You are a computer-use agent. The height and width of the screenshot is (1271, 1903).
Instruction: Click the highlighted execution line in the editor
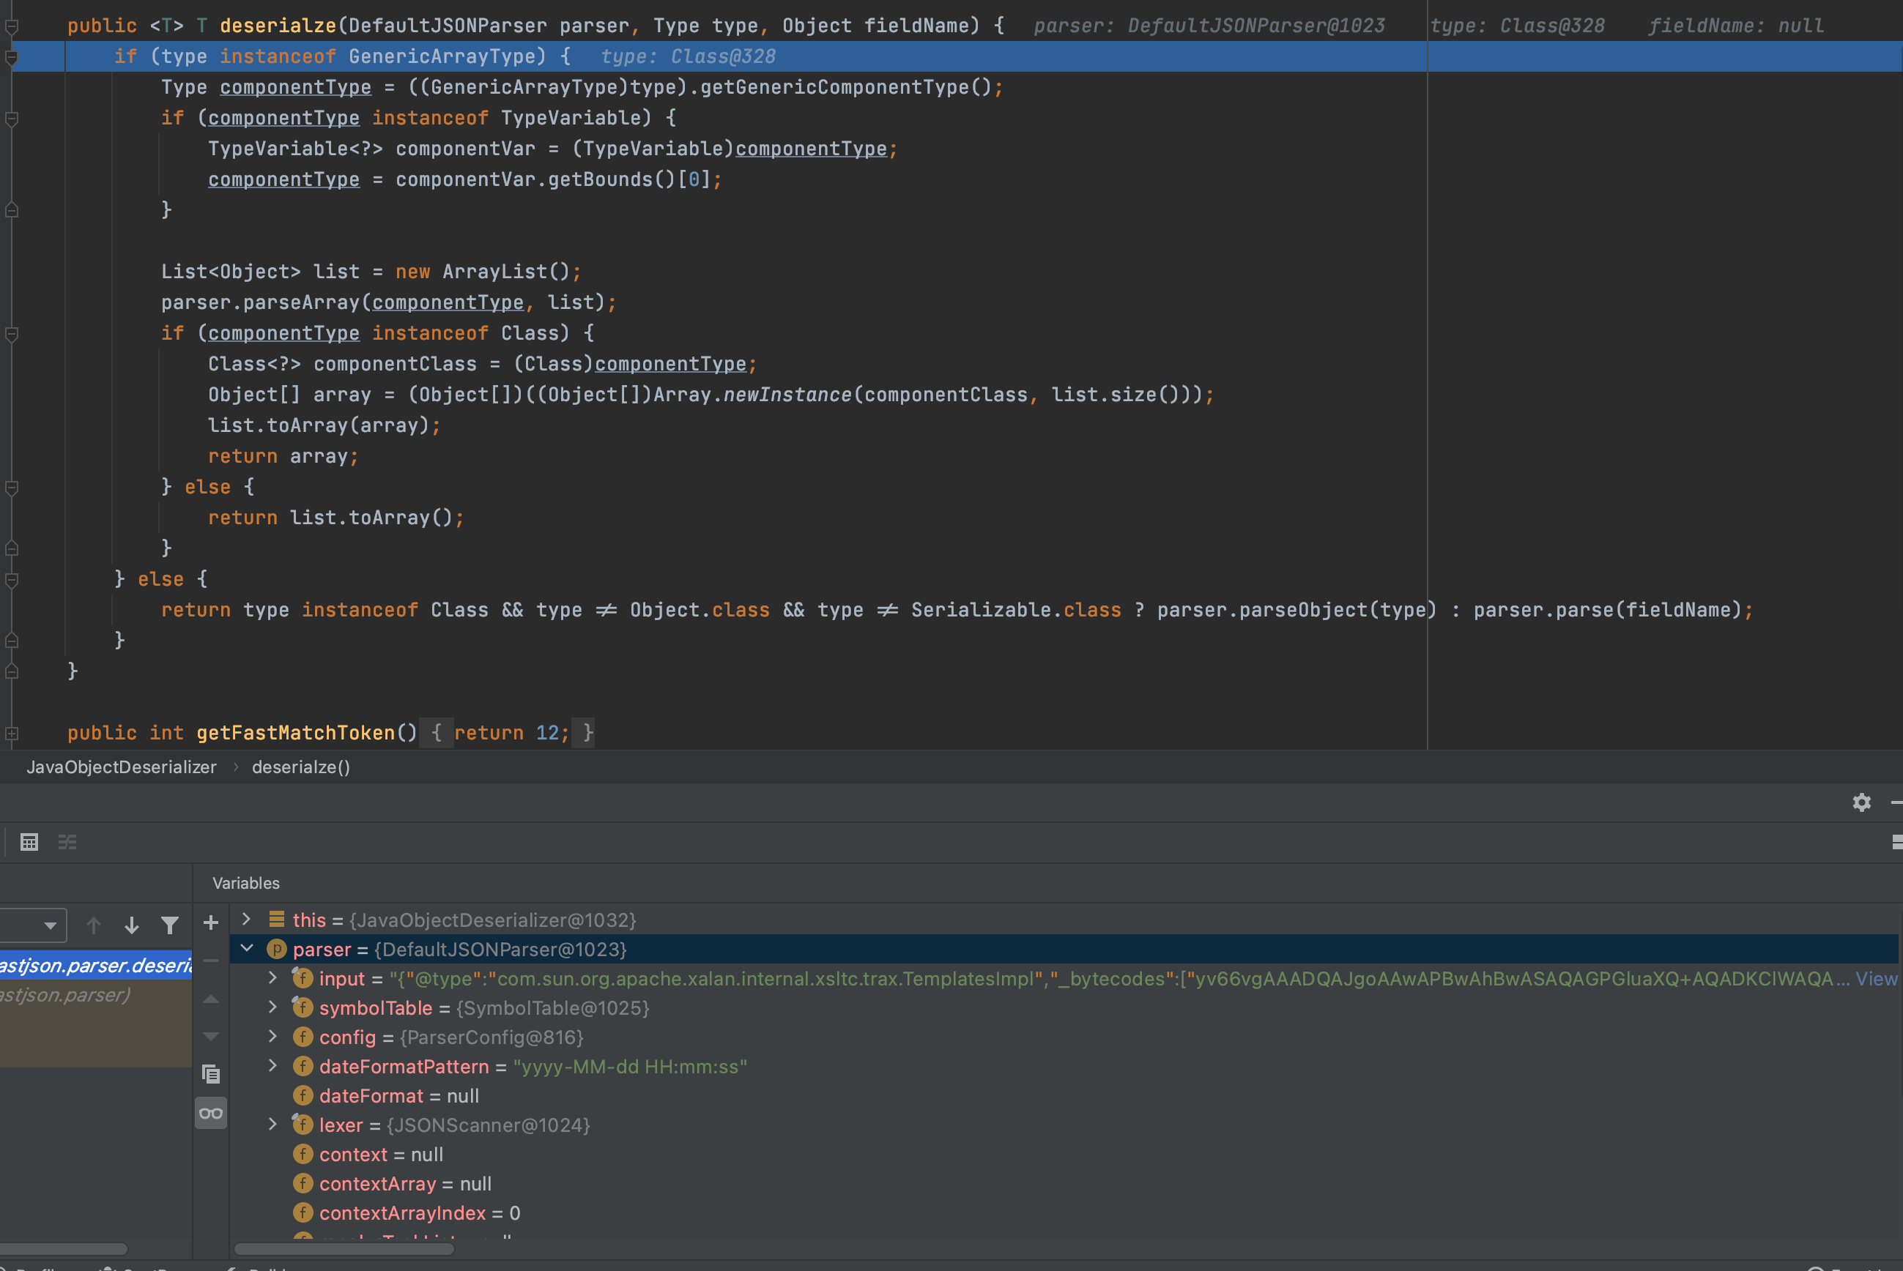[x=957, y=57]
